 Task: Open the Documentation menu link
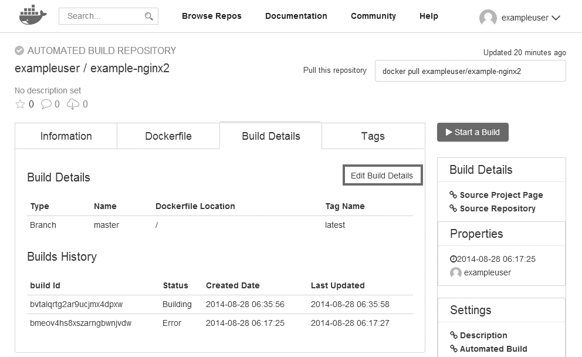(296, 16)
